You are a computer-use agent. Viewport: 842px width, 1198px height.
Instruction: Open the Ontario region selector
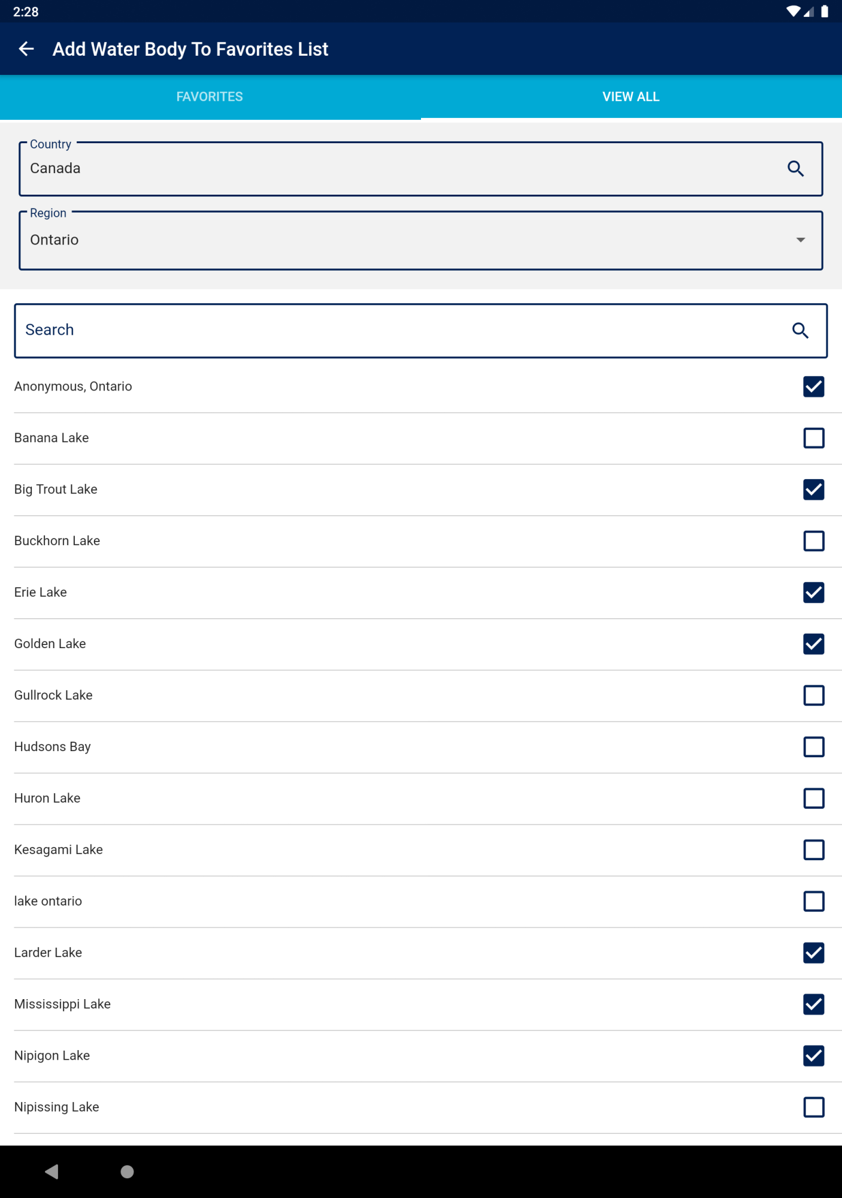421,241
